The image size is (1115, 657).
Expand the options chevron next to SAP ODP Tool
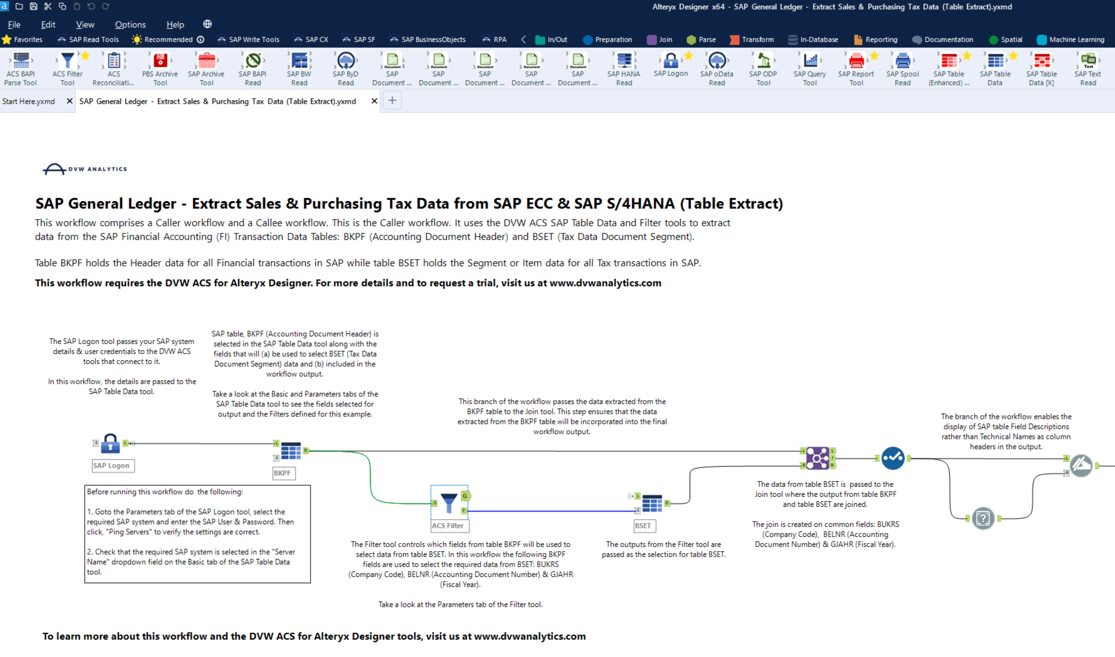click(x=775, y=62)
